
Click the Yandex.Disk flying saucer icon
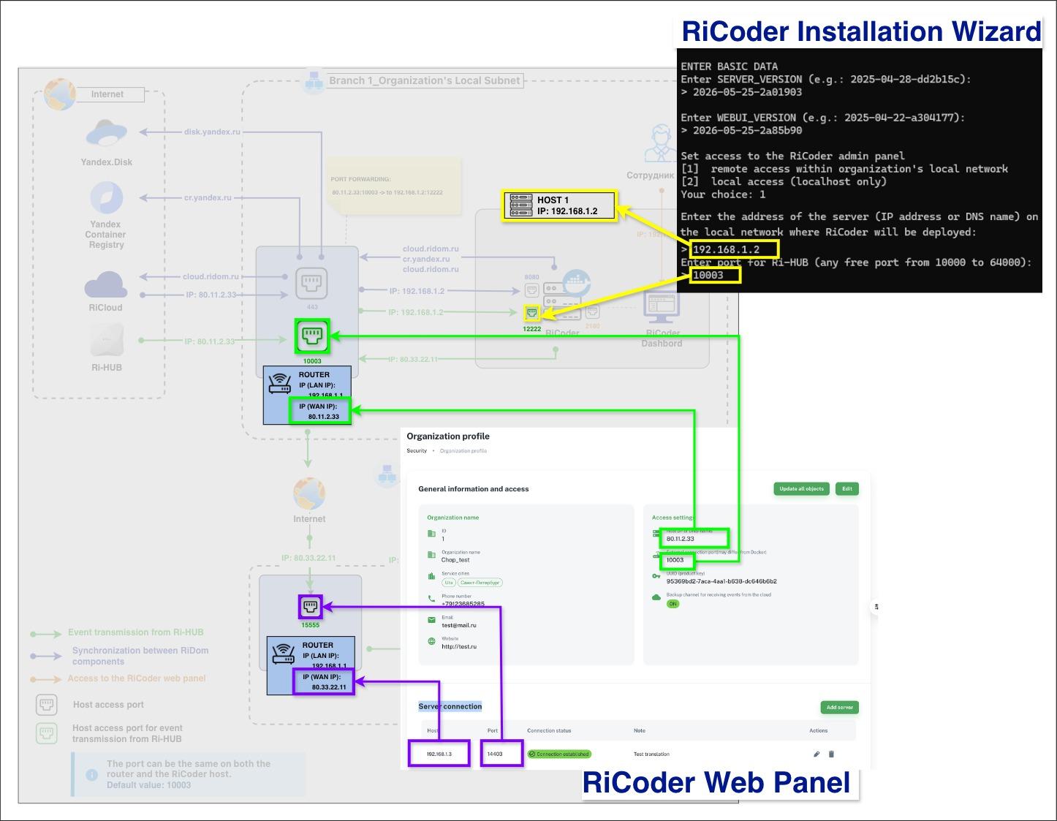[x=107, y=132]
